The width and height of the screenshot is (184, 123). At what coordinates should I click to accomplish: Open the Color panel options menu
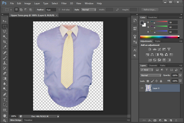point(181,17)
